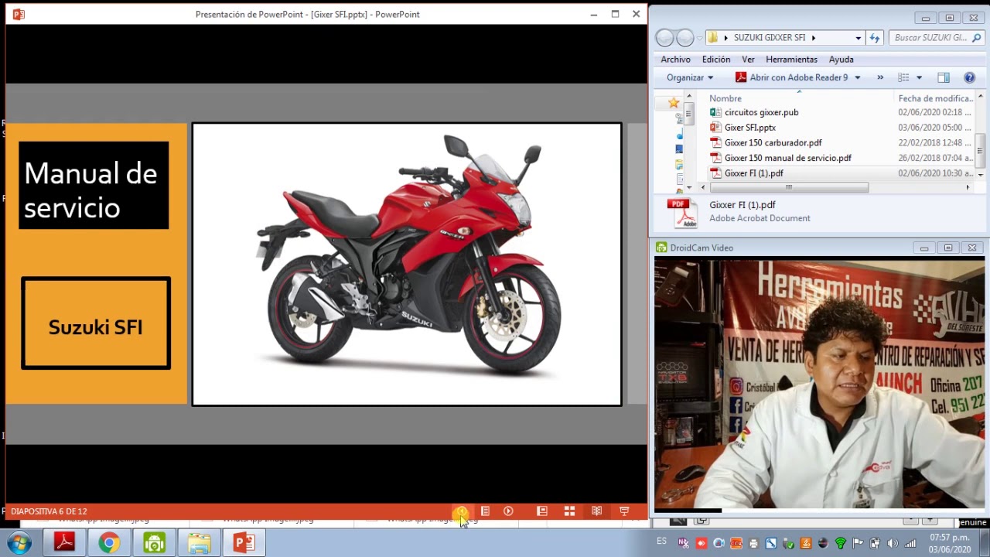Expand folder arrow before SUZUKI GIXXER SFI
Viewport: 990px width, 557px height.
(725, 38)
